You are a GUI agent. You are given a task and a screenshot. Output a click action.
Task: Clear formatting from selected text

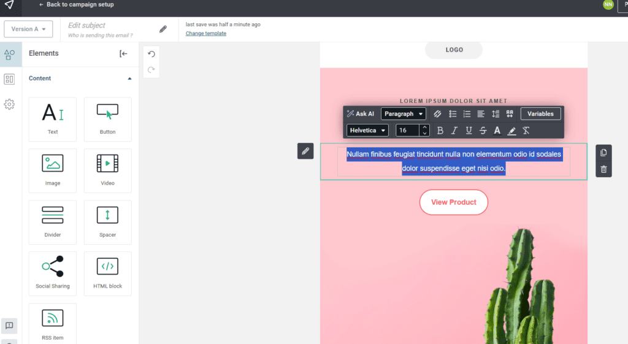(x=526, y=131)
